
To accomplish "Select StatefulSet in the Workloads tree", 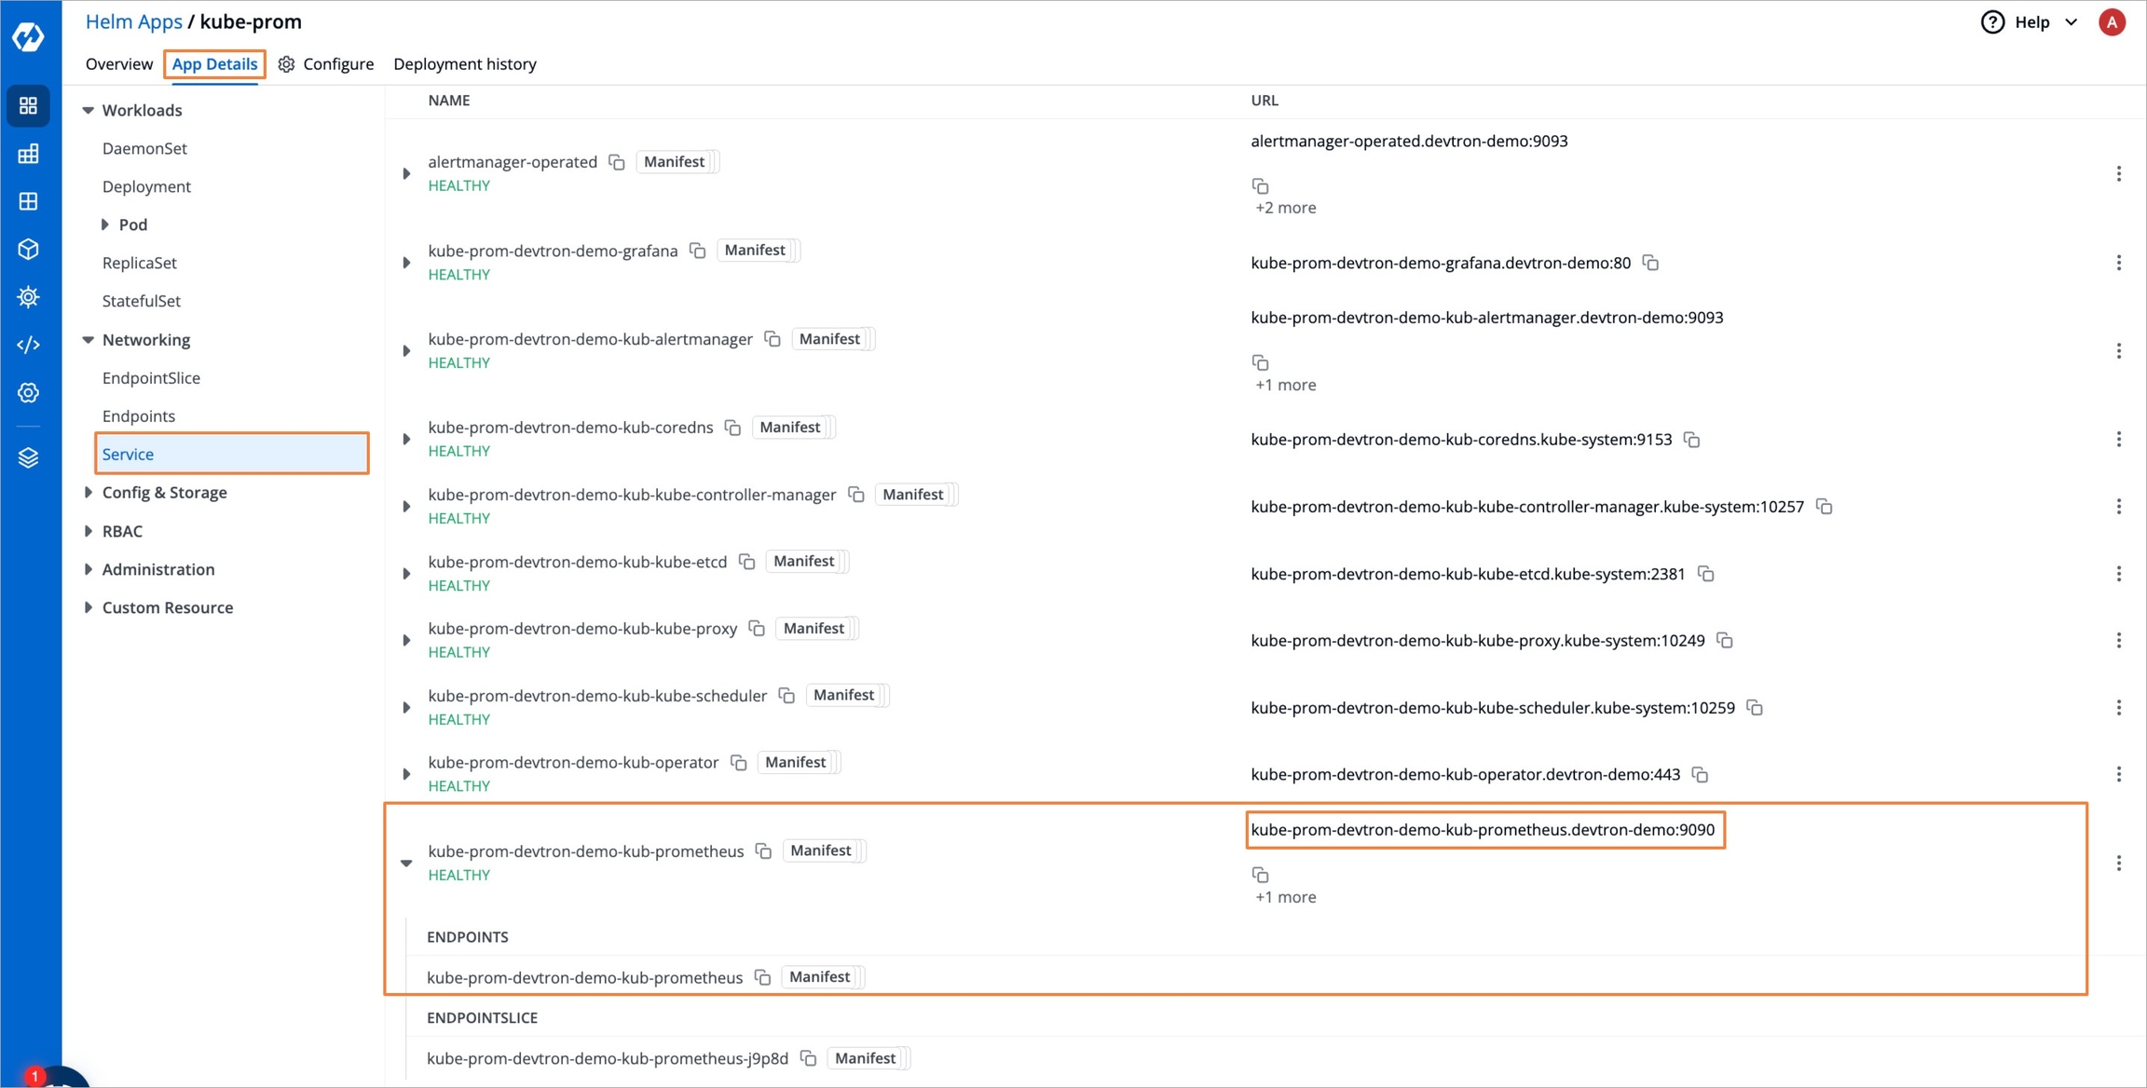I will (x=141, y=301).
